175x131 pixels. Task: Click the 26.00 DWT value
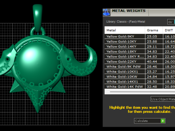coord(170,61)
